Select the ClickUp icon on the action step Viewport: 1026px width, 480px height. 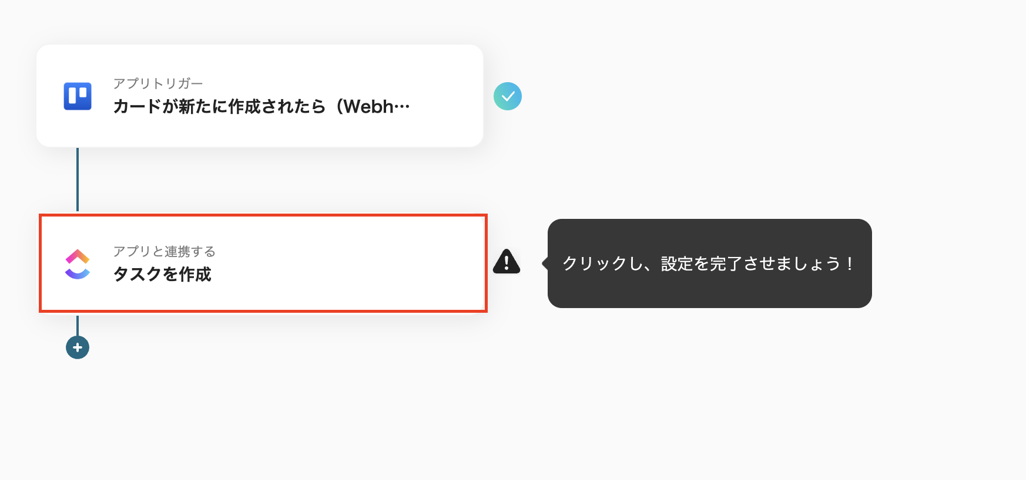click(77, 263)
